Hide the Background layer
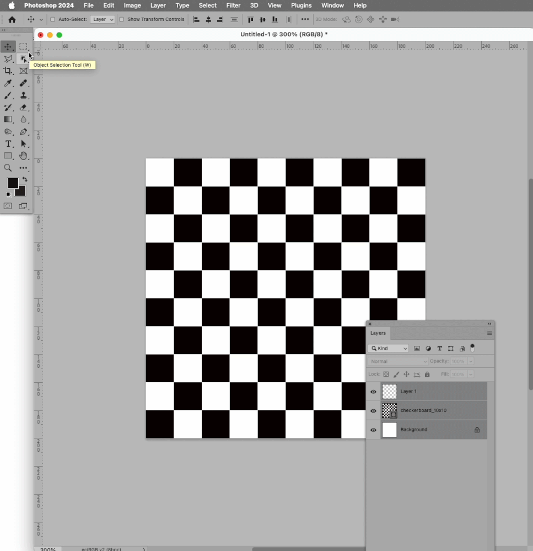The height and width of the screenshot is (551, 533). pyautogui.click(x=373, y=430)
